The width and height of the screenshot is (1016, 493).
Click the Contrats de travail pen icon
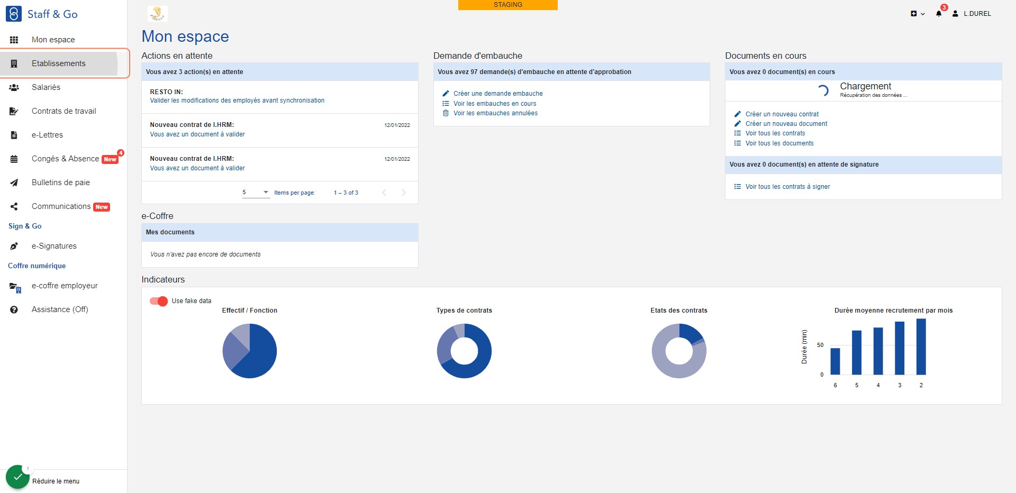click(x=14, y=111)
